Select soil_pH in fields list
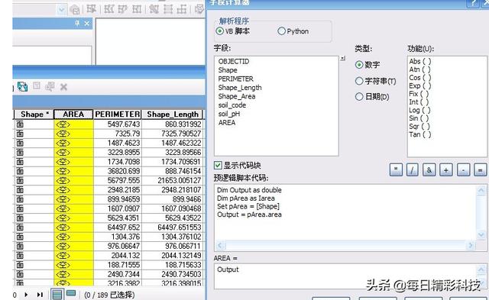 (x=229, y=114)
